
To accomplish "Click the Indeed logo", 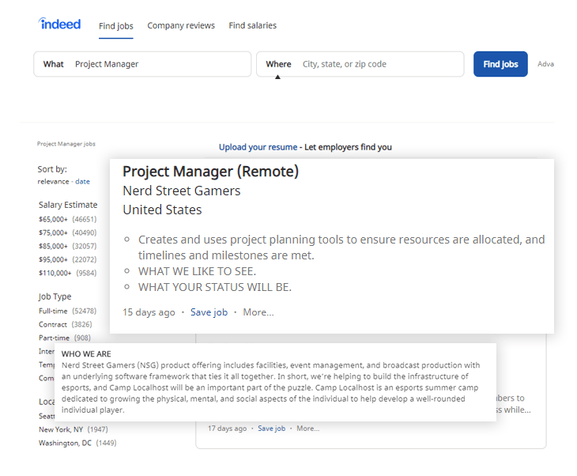I will tap(59, 24).
